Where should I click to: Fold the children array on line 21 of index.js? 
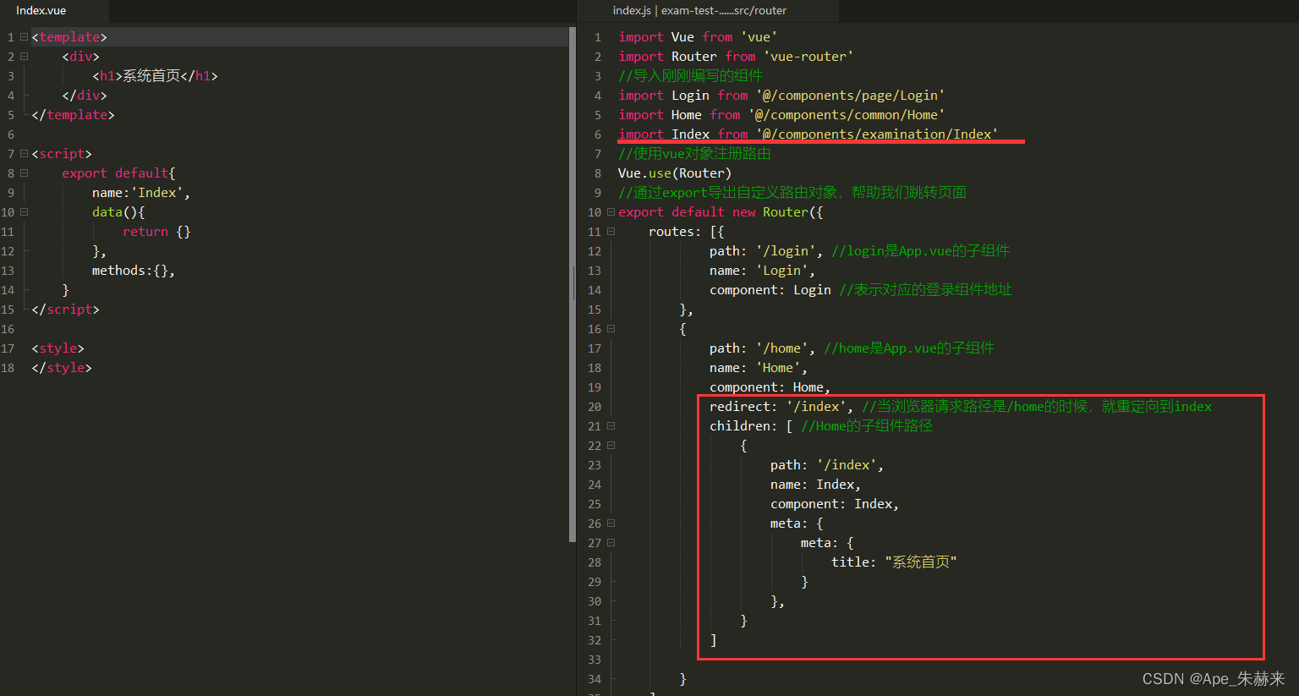pos(611,426)
